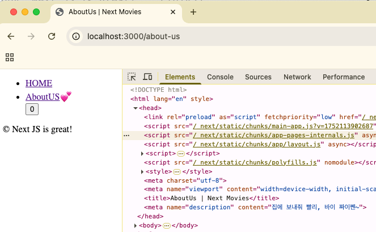Open the Network panel
The image size is (376, 232).
point(297,77)
